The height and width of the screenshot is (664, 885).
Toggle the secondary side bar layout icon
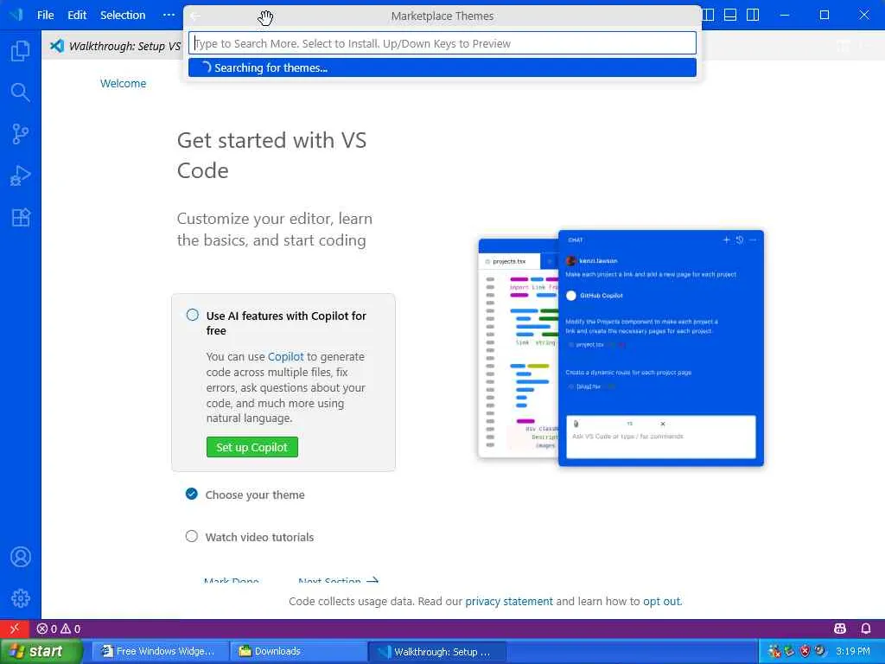pyautogui.click(x=753, y=16)
